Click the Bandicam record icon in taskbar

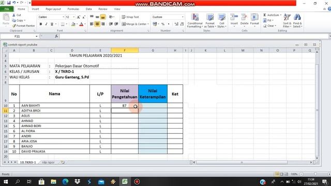point(137,181)
